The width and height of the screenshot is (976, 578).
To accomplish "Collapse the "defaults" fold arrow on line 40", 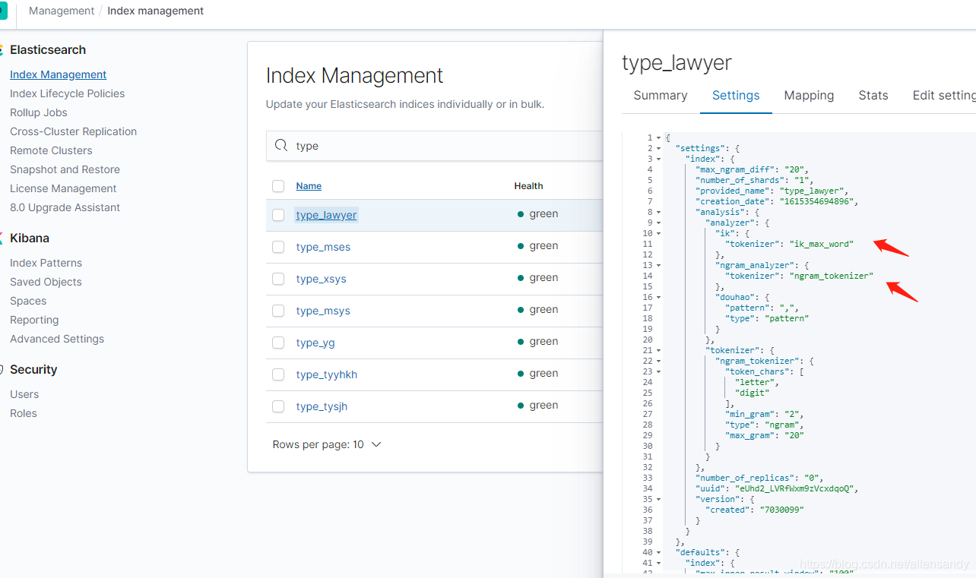I will tap(658, 552).
